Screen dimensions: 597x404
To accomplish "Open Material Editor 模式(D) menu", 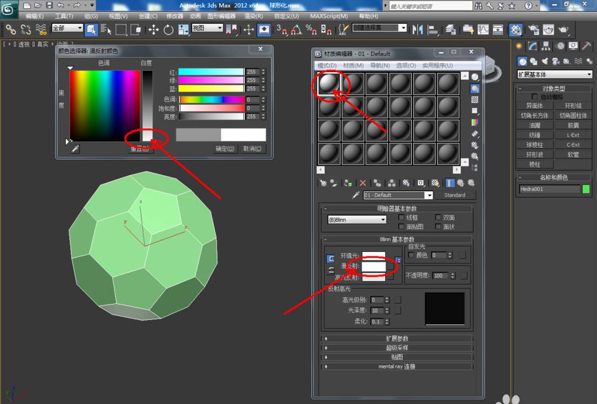I will pyautogui.click(x=327, y=66).
